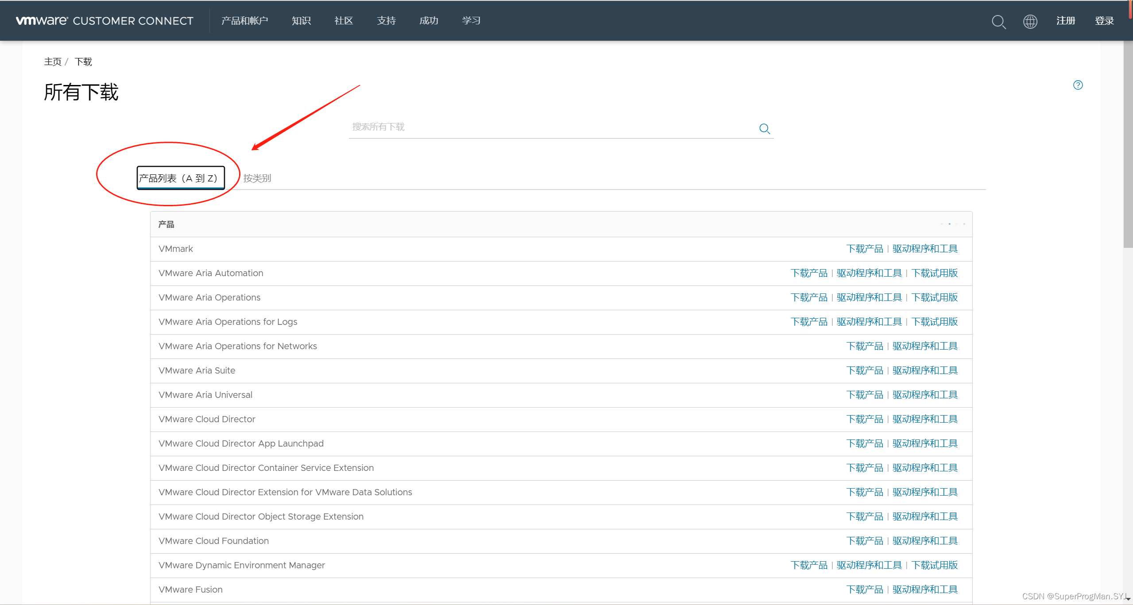
Task: Click 下载产品 for Object Storage Extension
Action: coord(865,516)
